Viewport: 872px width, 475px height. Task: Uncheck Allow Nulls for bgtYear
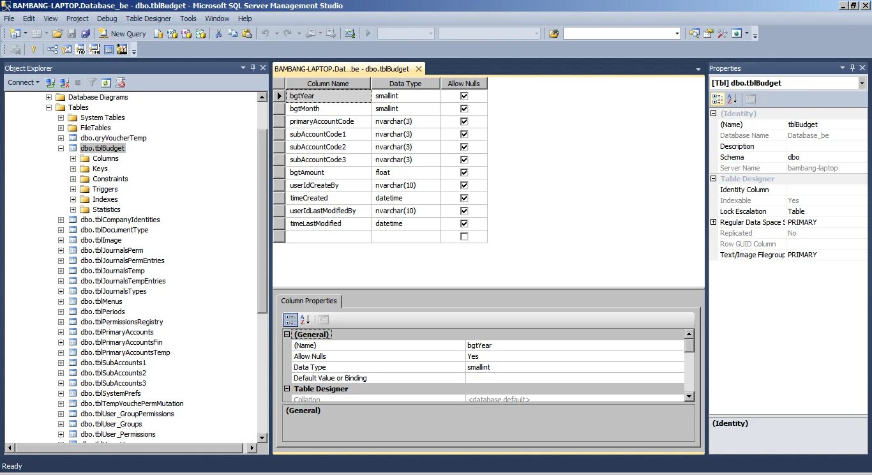(464, 96)
